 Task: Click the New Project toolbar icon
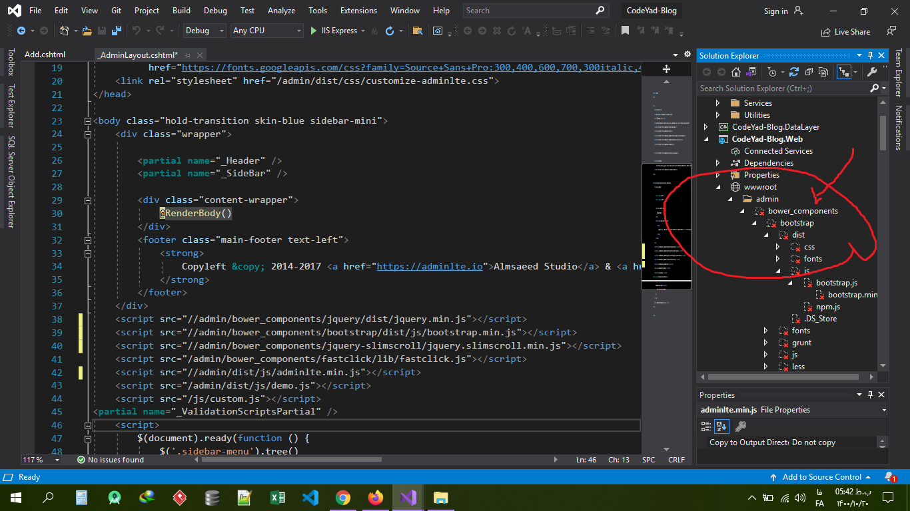click(64, 31)
